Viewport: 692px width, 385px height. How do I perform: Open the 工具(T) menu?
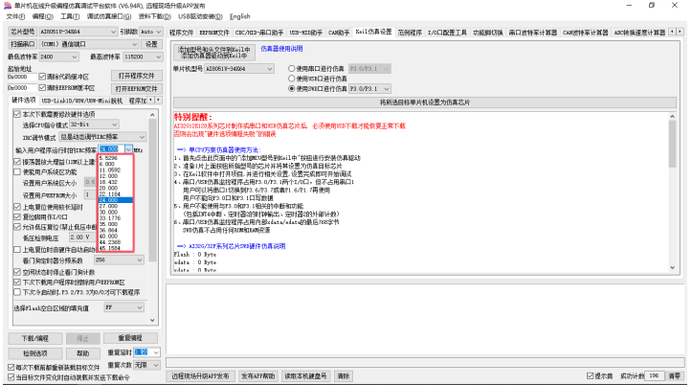(70, 16)
